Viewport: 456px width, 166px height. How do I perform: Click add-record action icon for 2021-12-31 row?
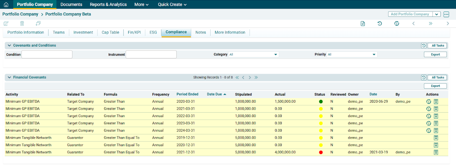tap(436, 152)
